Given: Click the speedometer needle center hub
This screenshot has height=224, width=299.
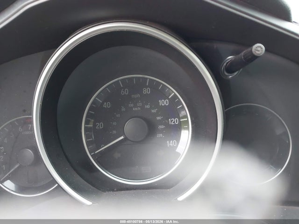Looking at the screenshot, I should [x=136, y=130].
